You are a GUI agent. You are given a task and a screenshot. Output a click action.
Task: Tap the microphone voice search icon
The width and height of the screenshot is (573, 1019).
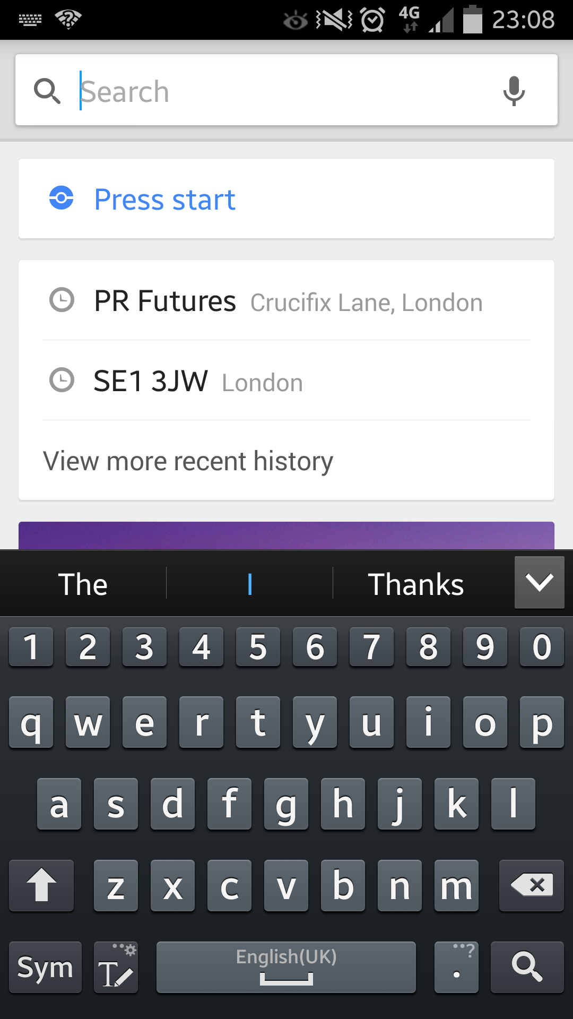pos(514,91)
